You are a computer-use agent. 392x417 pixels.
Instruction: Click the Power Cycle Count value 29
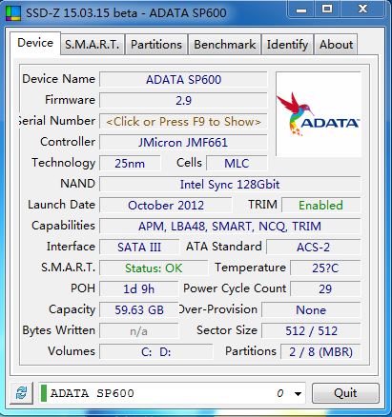(325, 288)
